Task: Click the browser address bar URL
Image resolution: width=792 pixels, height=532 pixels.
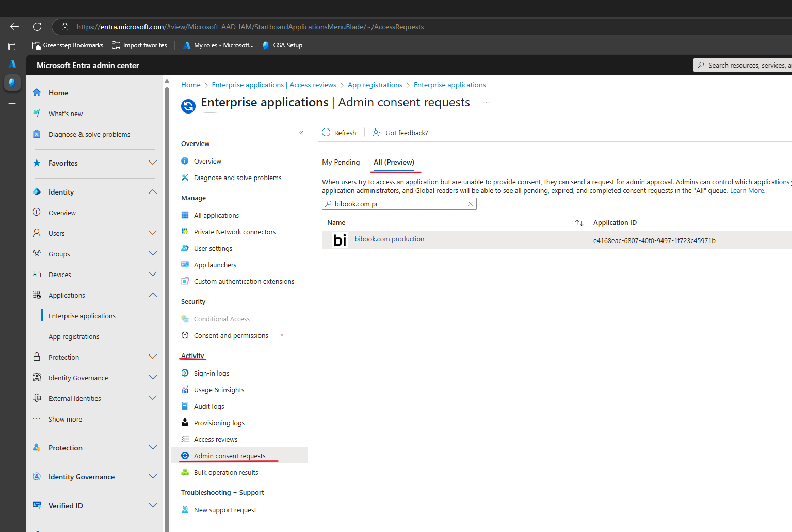Action: 250,27
